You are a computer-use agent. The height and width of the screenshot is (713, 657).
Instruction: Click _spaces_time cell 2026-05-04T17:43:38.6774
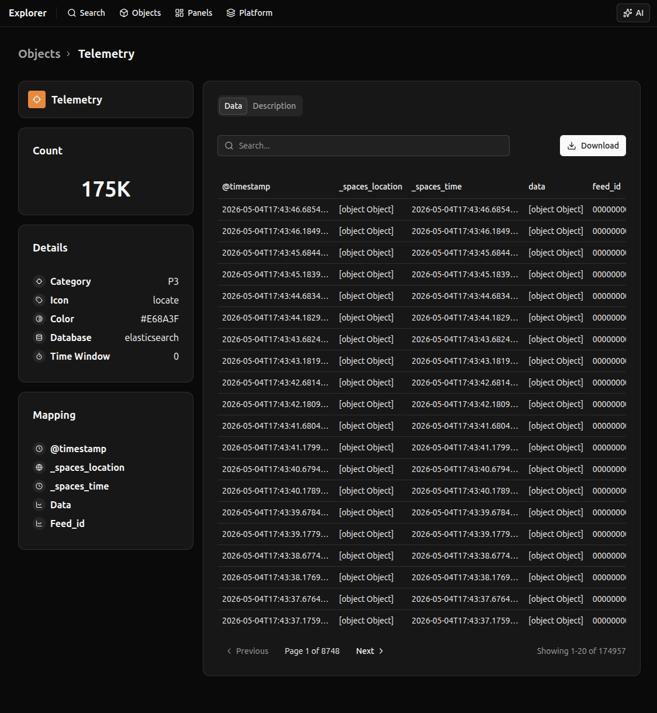point(465,556)
